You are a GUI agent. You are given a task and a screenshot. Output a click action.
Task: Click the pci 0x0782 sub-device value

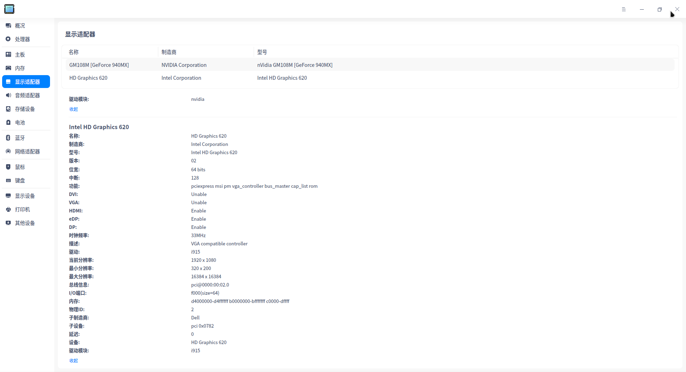pos(203,326)
